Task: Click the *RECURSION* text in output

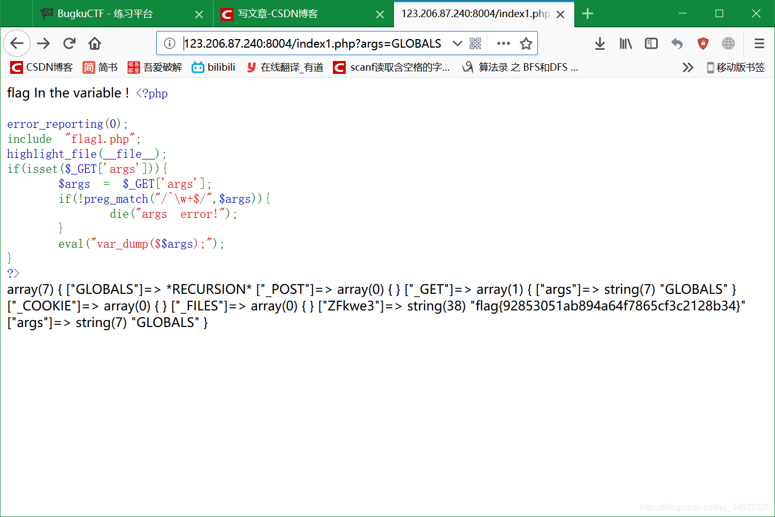Action: (x=209, y=289)
